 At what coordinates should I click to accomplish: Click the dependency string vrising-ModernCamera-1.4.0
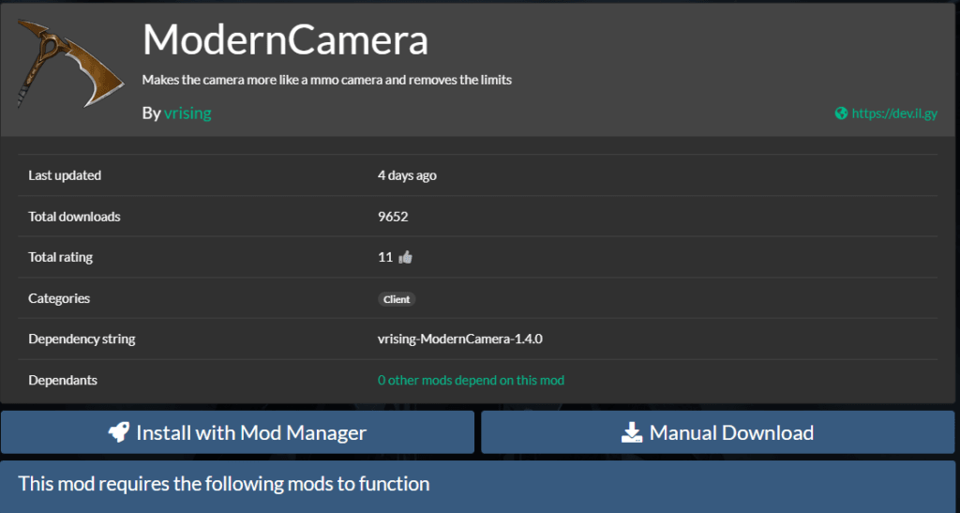point(459,339)
